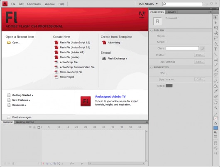Open the File menu
220x167 pixels.
[13, 4]
